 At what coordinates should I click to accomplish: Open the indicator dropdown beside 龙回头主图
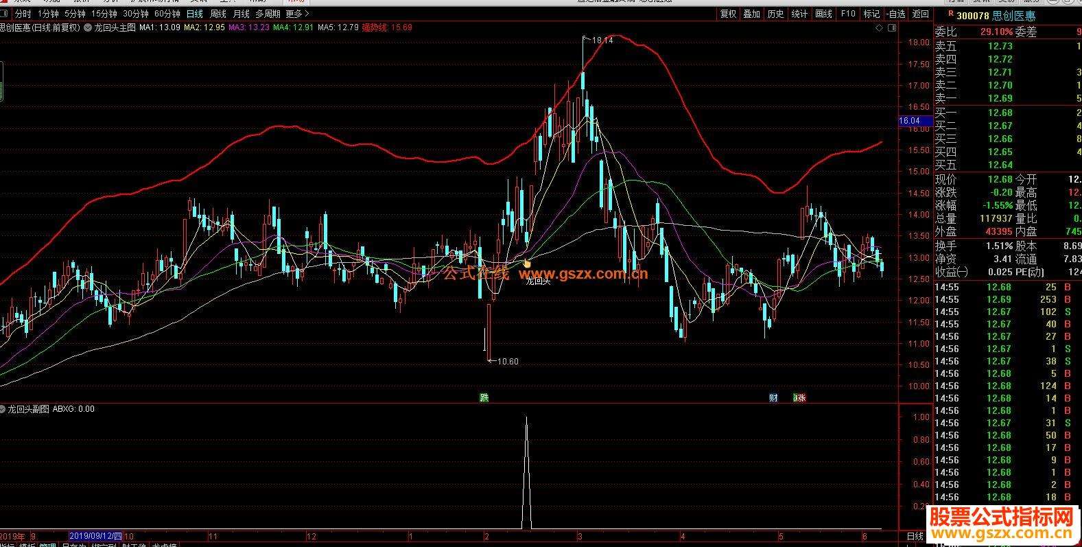[88, 27]
